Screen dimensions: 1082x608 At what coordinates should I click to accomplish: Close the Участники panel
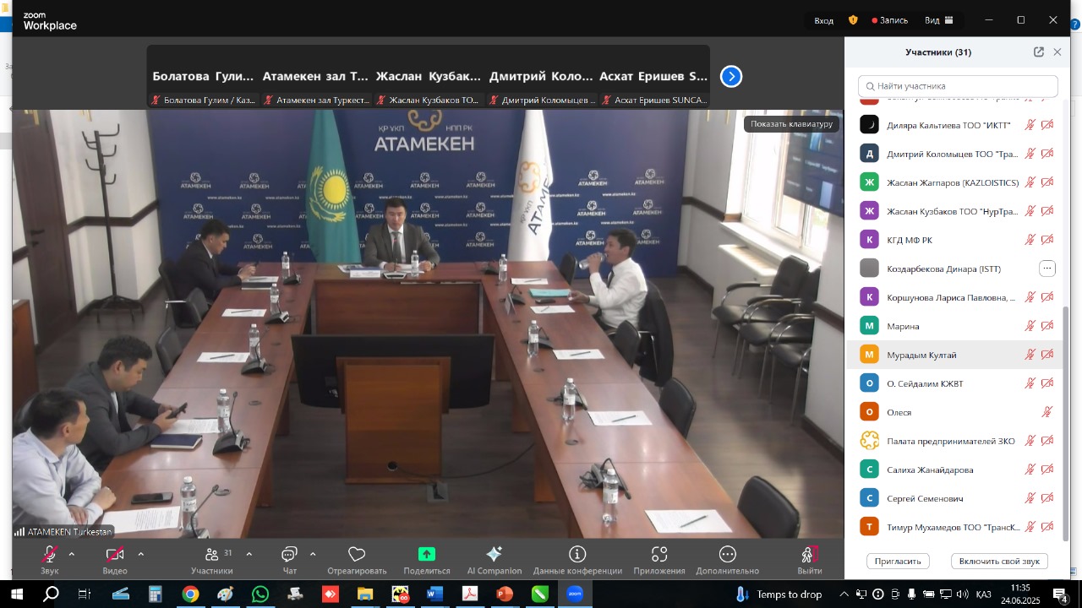[1057, 52]
